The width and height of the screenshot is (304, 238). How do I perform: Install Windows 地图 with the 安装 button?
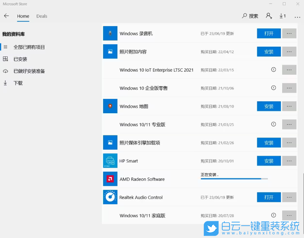tap(269, 106)
